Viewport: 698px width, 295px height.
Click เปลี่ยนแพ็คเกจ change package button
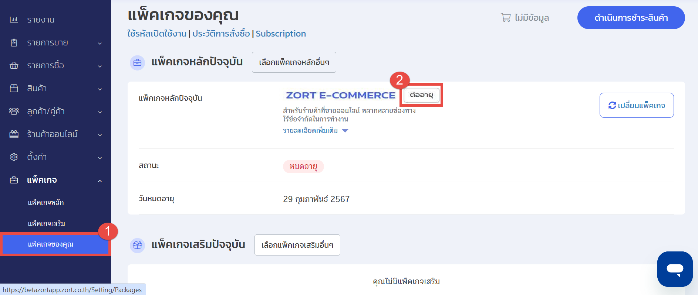click(x=636, y=106)
